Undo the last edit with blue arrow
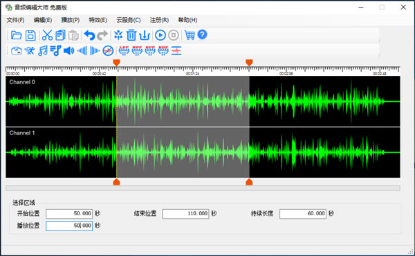 coord(89,35)
